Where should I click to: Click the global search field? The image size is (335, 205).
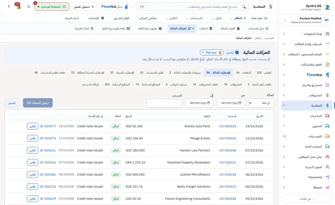click(x=192, y=7)
